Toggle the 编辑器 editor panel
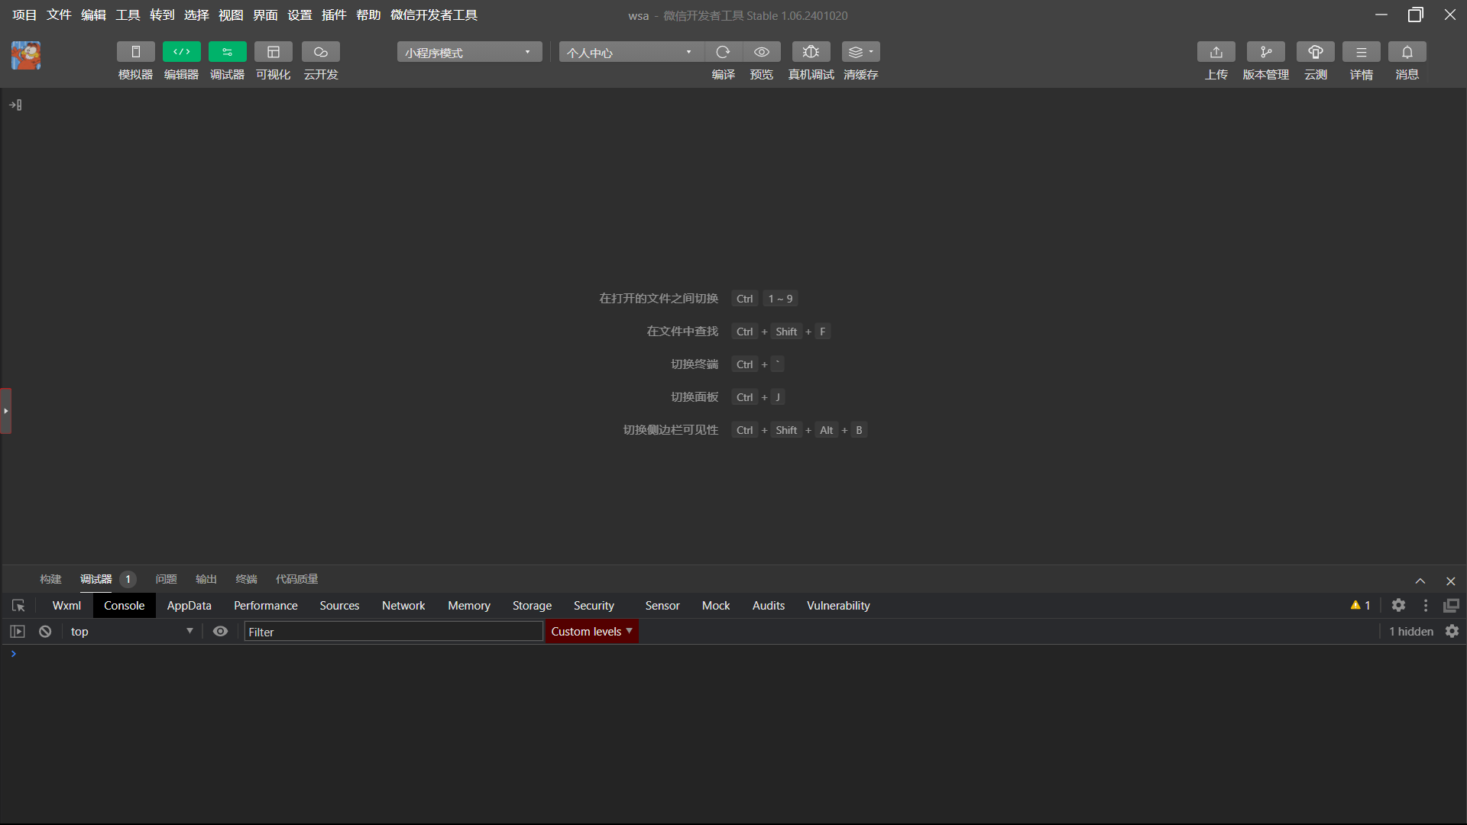Screen dimensions: 1467x825 coord(181,52)
